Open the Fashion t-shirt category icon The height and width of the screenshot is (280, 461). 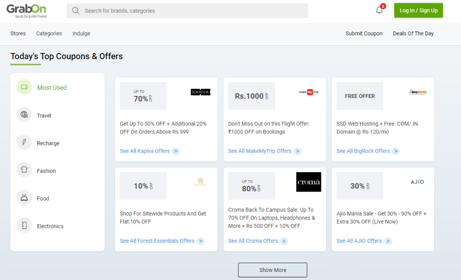(x=24, y=170)
